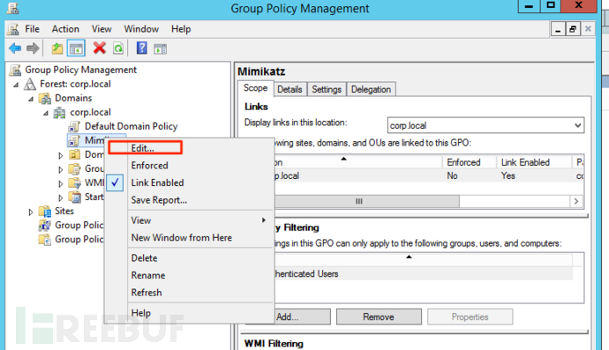The height and width of the screenshot is (350, 609).
Task: Switch to the Settings tab
Action: pyautogui.click(x=327, y=90)
